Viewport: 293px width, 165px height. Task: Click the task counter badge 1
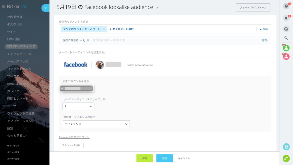[x=20, y=25]
